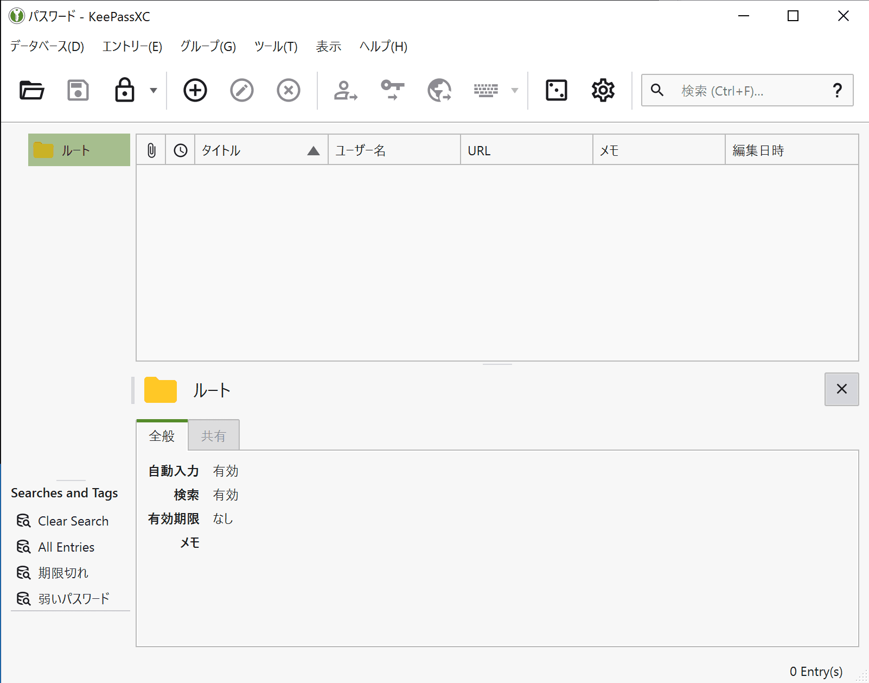Close the ルート preview panel
This screenshot has height=683, width=869.
[842, 389]
